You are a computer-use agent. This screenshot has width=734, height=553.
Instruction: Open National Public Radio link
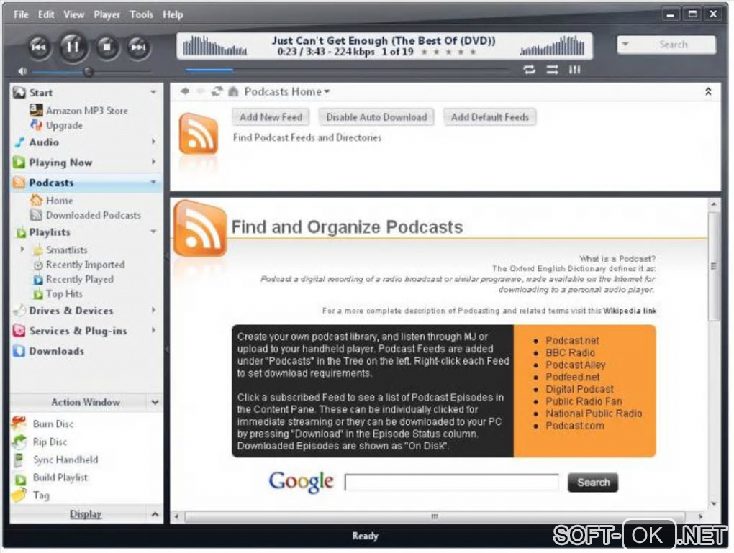594,413
